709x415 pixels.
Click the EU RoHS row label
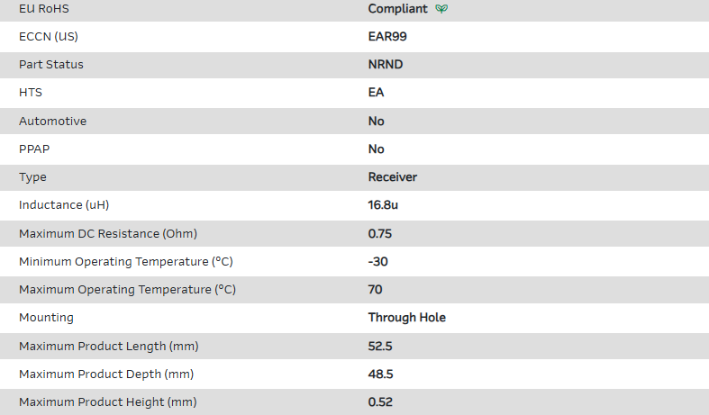(x=43, y=9)
